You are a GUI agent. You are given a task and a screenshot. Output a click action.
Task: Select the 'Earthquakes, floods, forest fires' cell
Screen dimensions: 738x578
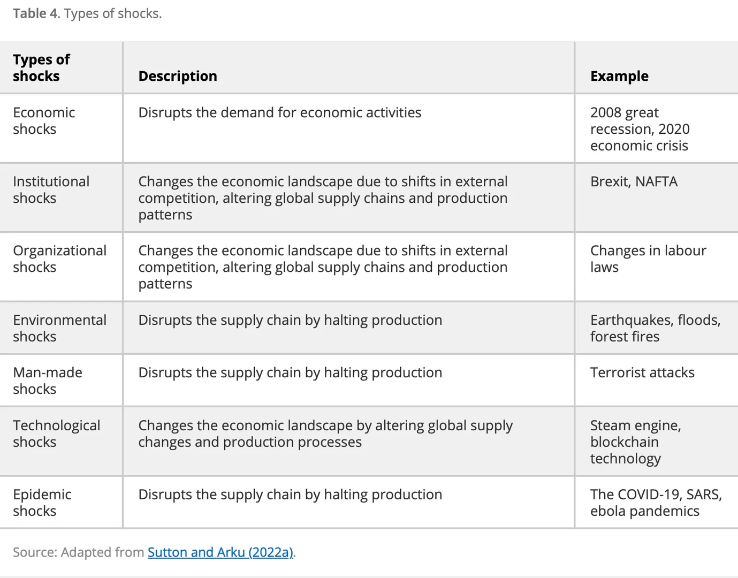click(655, 328)
